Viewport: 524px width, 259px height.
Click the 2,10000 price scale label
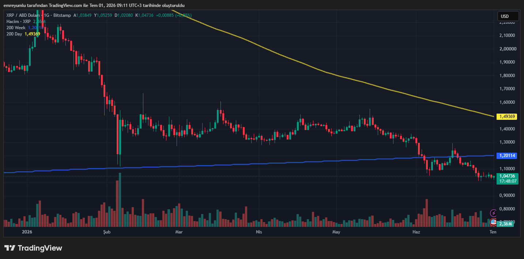[x=508, y=35]
